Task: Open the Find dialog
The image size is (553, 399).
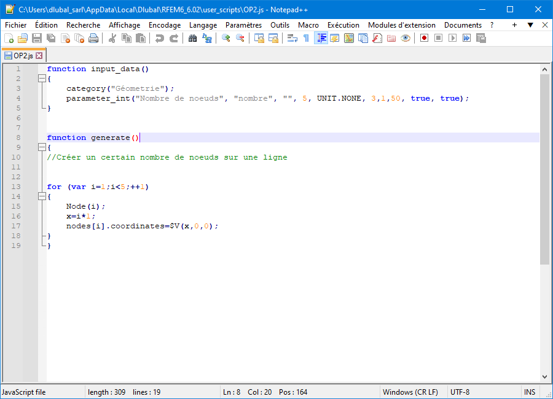Action: (192, 38)
